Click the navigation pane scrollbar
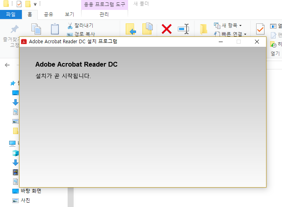The height and width of the screenshot is (207, 282). coord(70,197)
